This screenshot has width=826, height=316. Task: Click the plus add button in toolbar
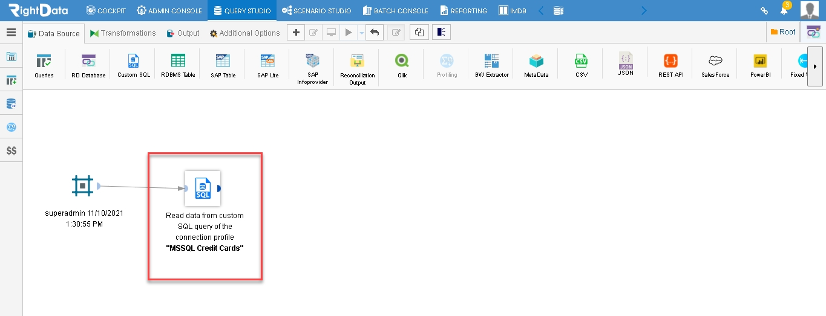point(295,33)
